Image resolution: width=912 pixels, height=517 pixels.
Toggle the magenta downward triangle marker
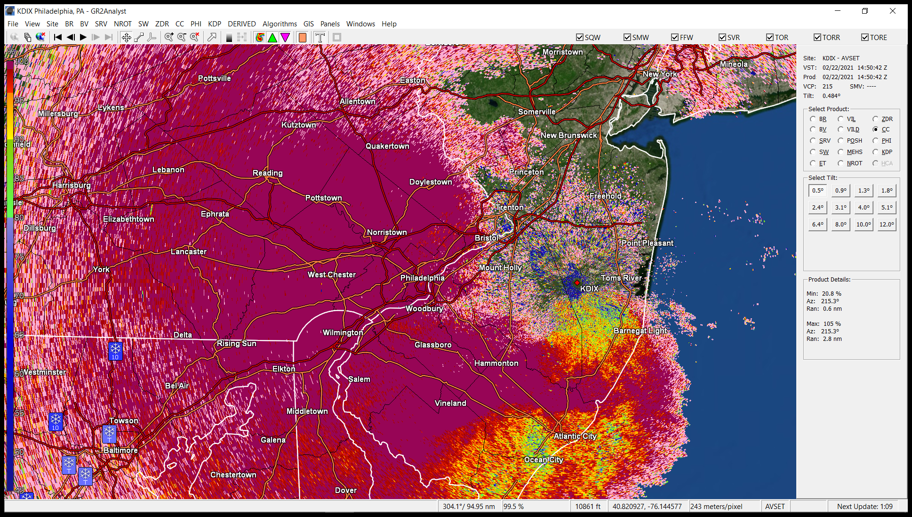[x=285, y=37]
